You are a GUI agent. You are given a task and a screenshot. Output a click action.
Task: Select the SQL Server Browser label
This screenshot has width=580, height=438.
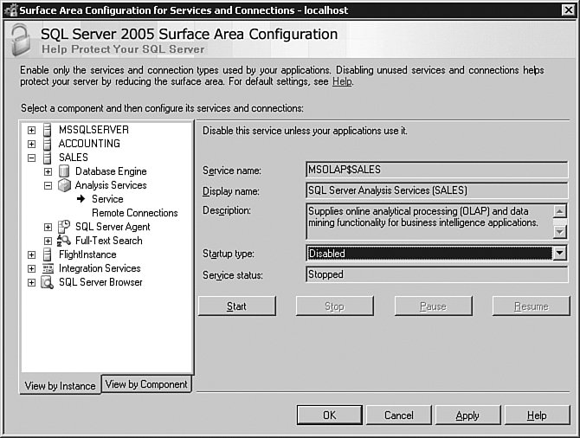pos(100,282)
